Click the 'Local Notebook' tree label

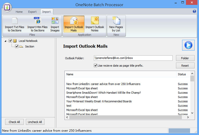(28, 41)
